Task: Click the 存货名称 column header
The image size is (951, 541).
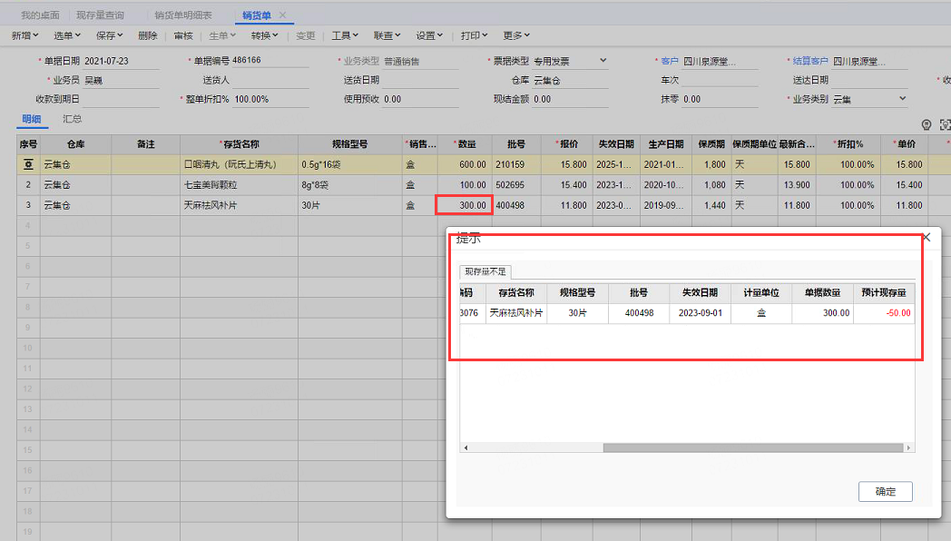Action: click(239, 144)
